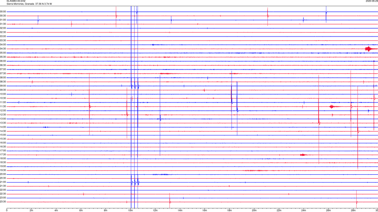
Task: Select the 18:00 time label
Action: [x=3, y=158]
